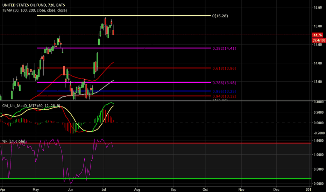
Task: Click the 0.943(13.12) Fibonacci label
Action: pyautogui.click(x=224, y=96)
